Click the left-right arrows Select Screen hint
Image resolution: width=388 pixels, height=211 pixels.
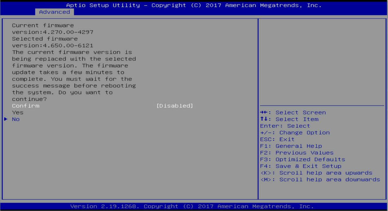tap(293, 113)
